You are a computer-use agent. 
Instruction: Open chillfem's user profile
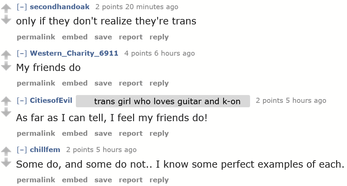(x=45, y=150)
